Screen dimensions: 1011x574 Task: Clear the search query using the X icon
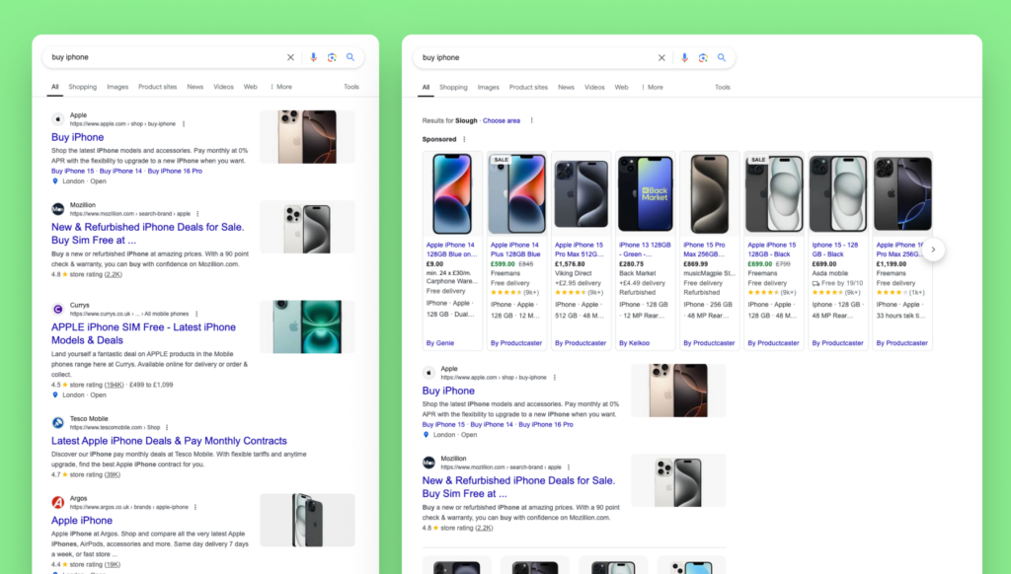(x=290, y=57)
